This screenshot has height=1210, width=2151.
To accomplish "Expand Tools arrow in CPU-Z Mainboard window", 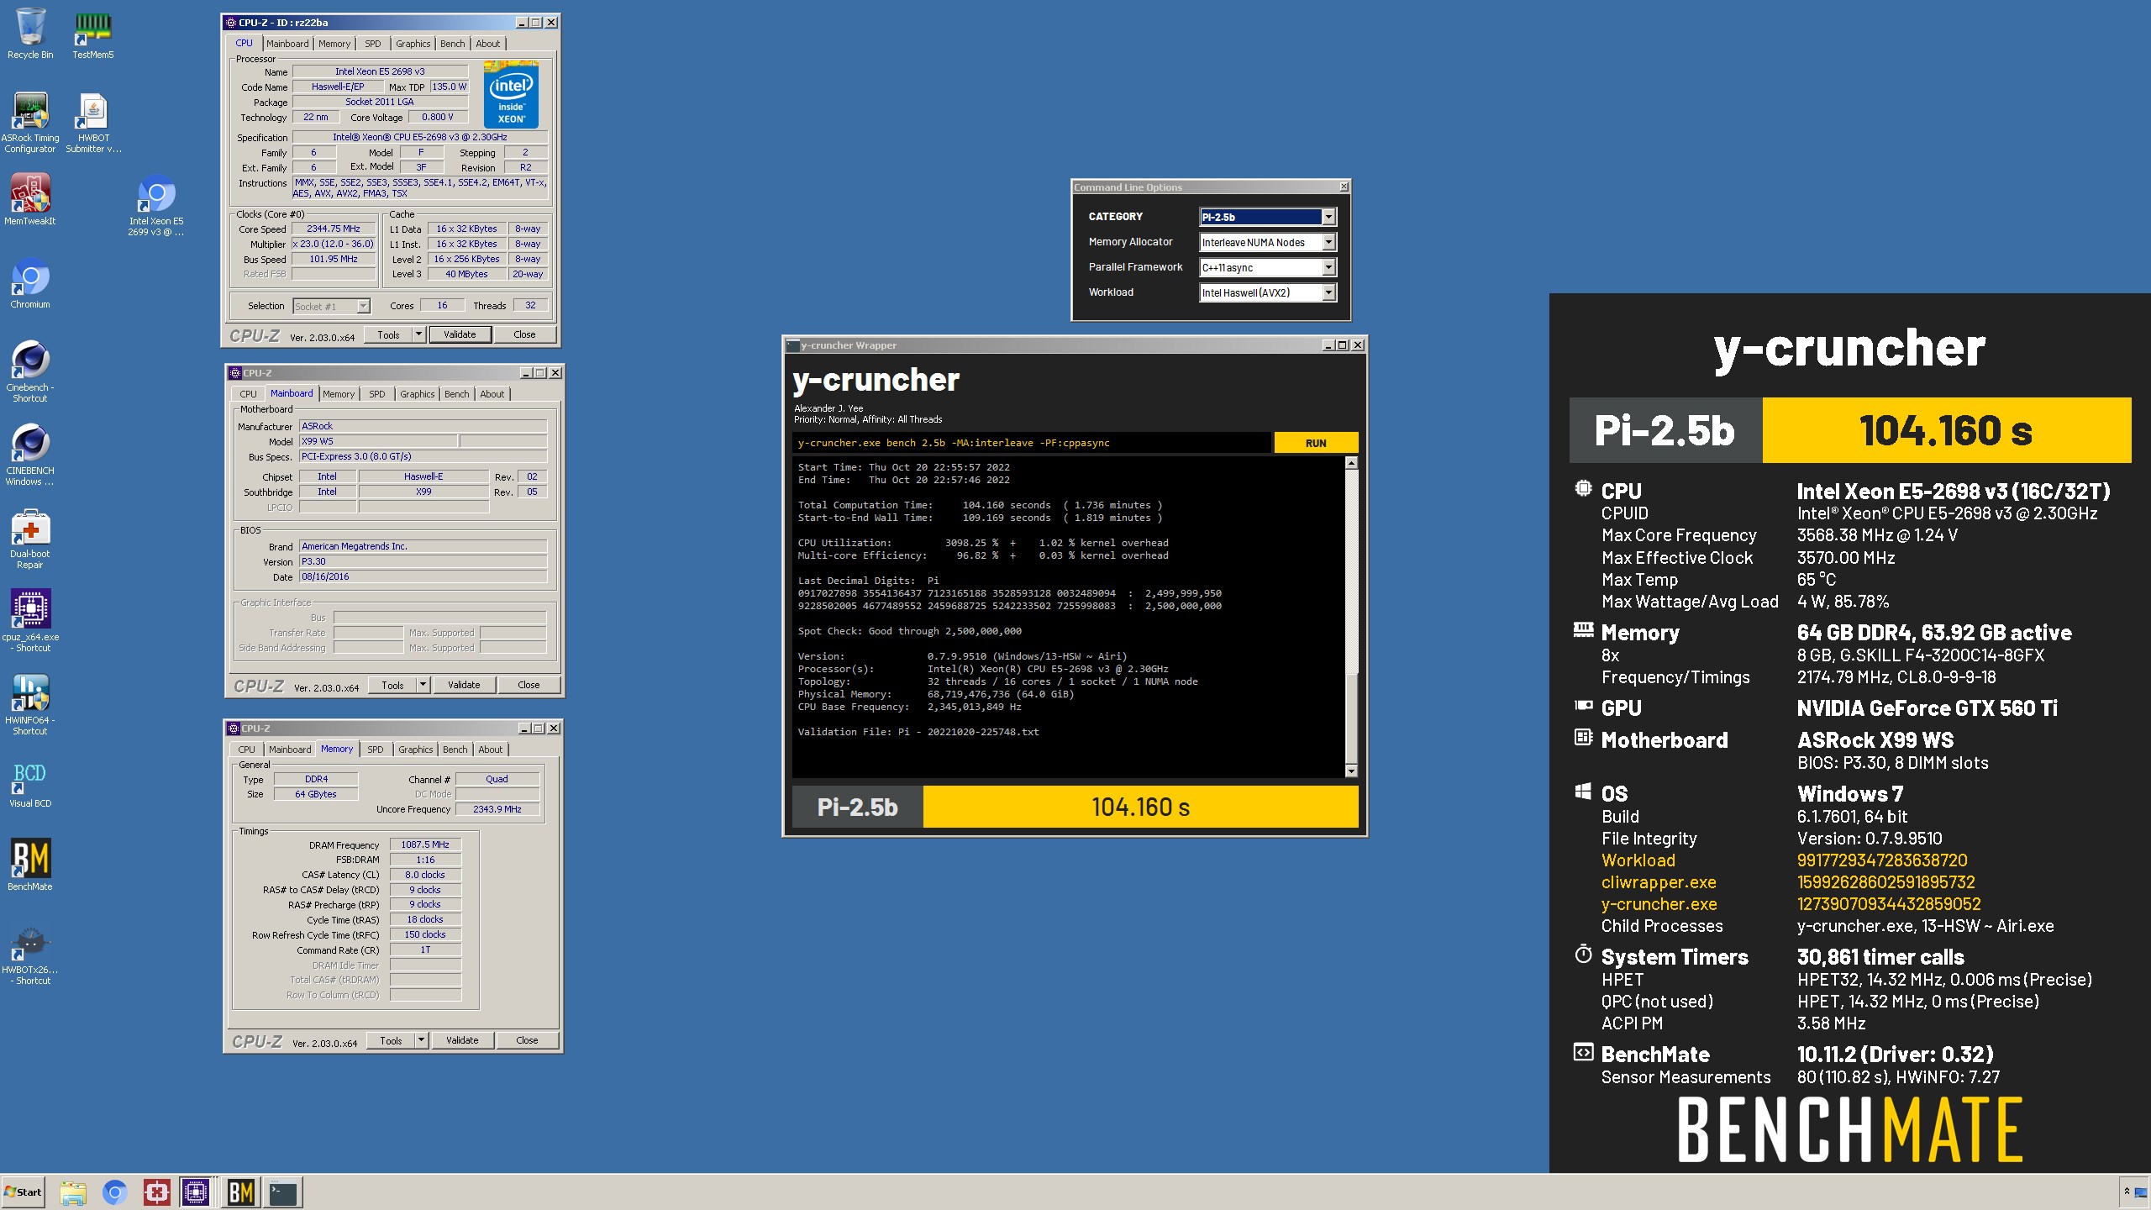I will pos(423,685).
